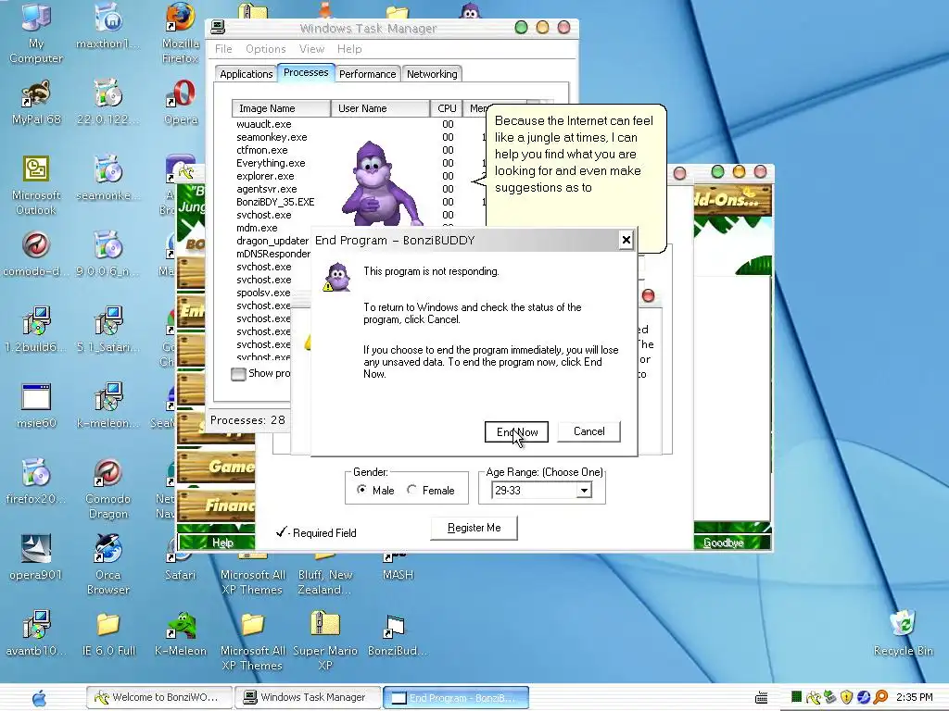
Task: Click system clock showing 2:35 PM
Action: 915,698
